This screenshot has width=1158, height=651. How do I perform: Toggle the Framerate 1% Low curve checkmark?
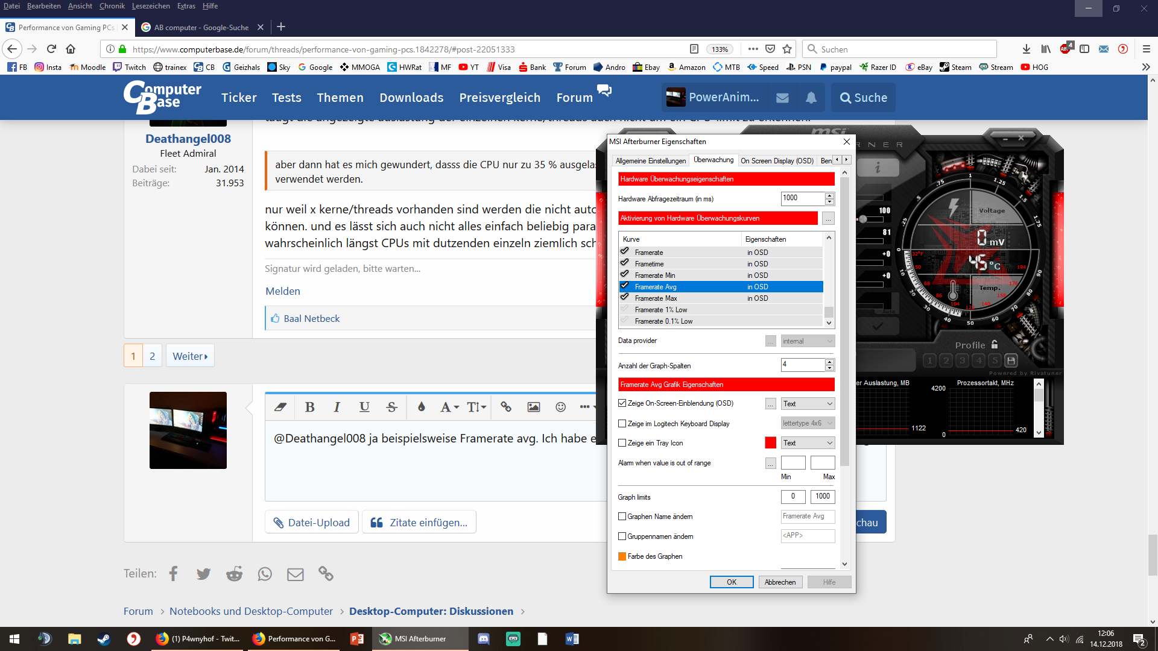(625, 309)
